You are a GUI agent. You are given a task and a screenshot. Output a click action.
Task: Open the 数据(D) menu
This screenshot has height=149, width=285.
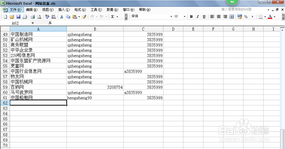tap(112, 10)
